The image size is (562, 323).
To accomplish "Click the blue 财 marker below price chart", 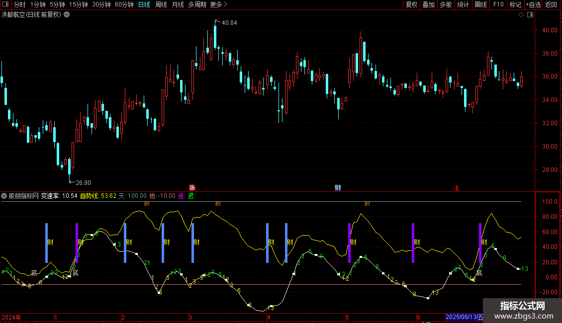I will pyautogui.click(x=338, y=188).
